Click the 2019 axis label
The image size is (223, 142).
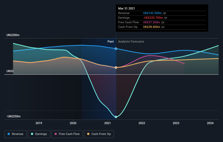click(x=39, y=123)
